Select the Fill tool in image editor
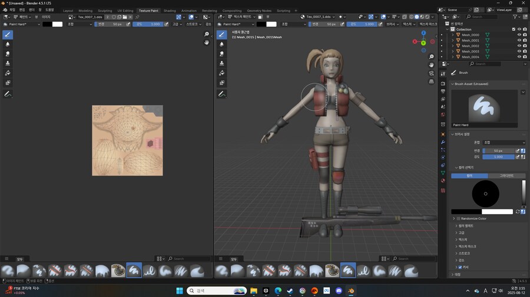Viewport: 530px width, 297px height. coord(8,73)
